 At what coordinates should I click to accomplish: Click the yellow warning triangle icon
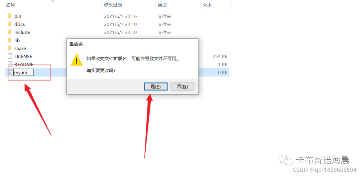pos(77,60)
